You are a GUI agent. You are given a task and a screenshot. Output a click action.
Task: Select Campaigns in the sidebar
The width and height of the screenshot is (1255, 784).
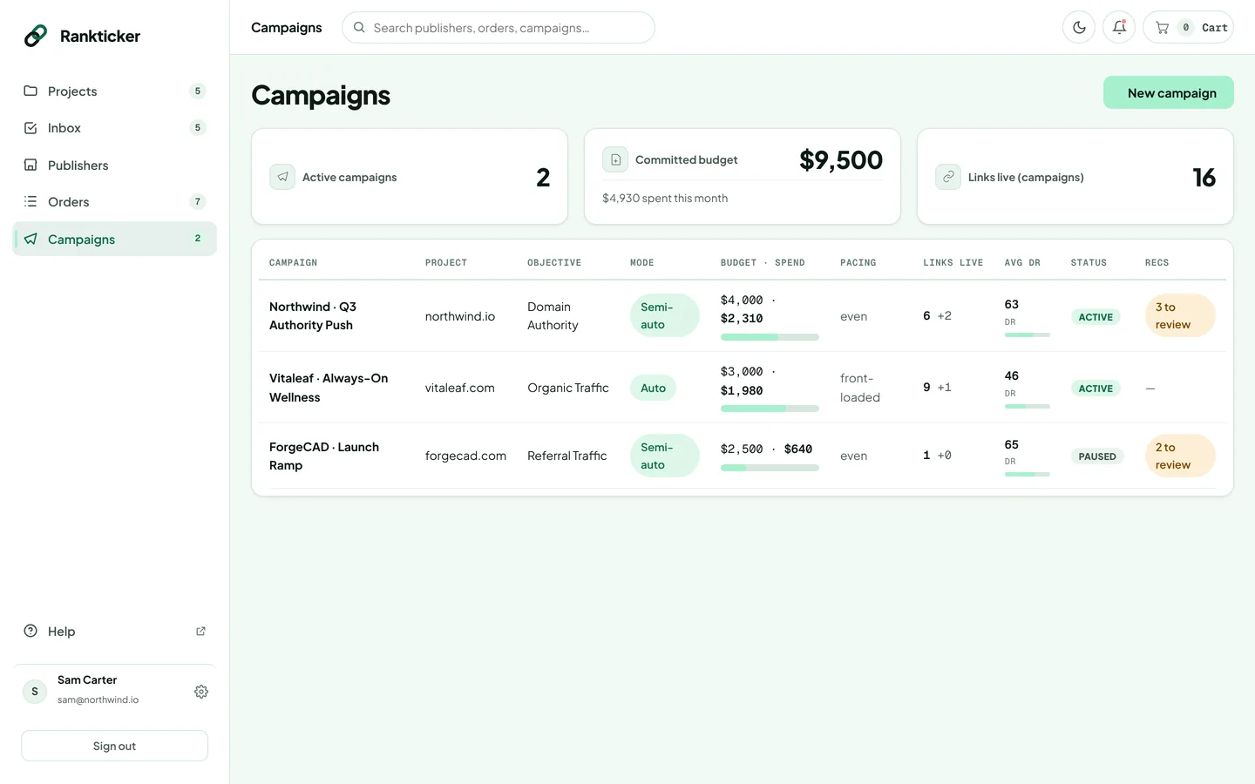(x=114, y=239)
